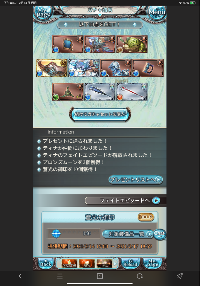Viewport: 200px width, 286px height.
Task: Open the browser hamburger menu
Action: [60, 276]
